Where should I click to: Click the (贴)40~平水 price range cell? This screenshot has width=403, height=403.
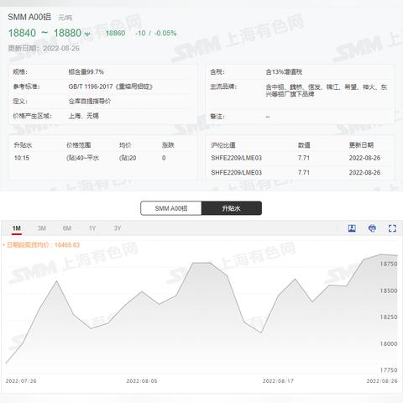coord(82,158)
